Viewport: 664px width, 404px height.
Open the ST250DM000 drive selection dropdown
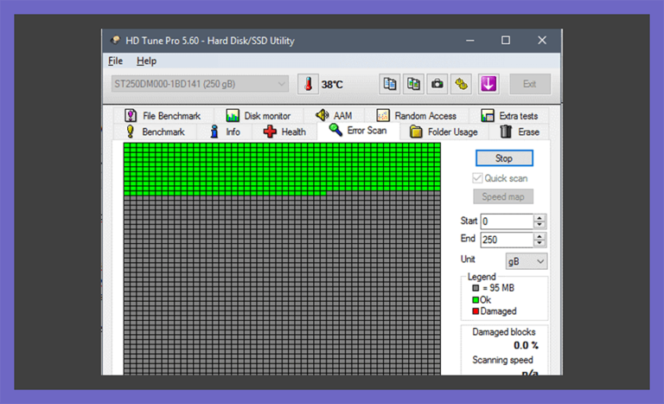coord(200,84)
